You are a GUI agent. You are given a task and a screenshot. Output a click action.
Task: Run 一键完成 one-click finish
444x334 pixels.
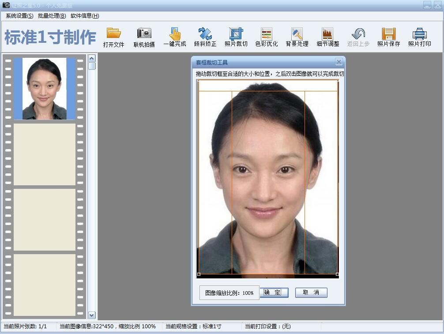(175, 37)
